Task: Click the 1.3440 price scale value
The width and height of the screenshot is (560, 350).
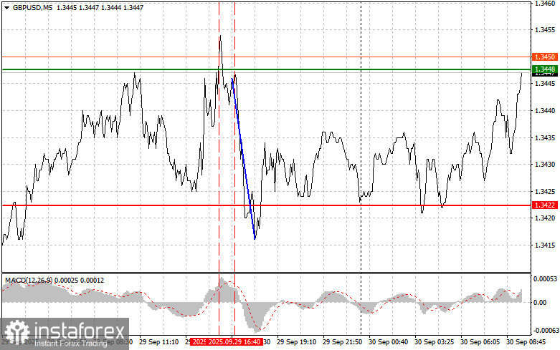Action: 545,111
